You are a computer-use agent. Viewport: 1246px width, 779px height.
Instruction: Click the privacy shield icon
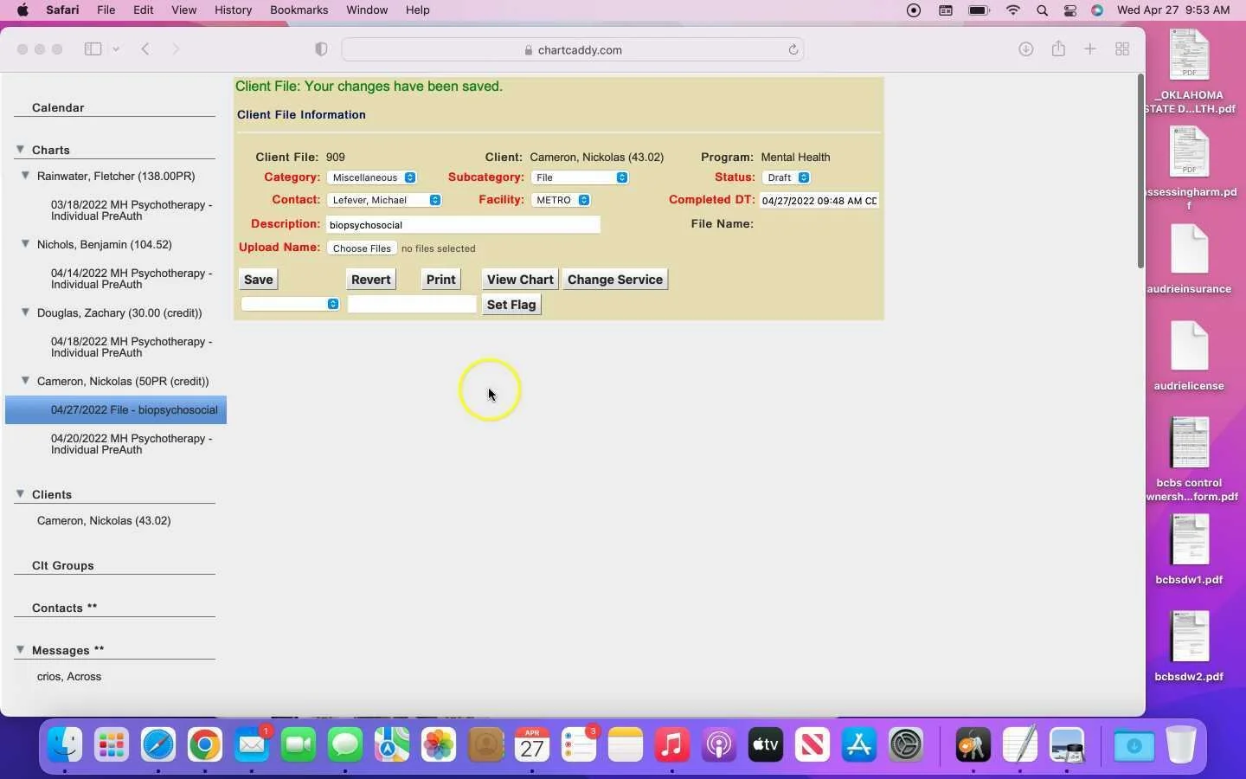321,49
